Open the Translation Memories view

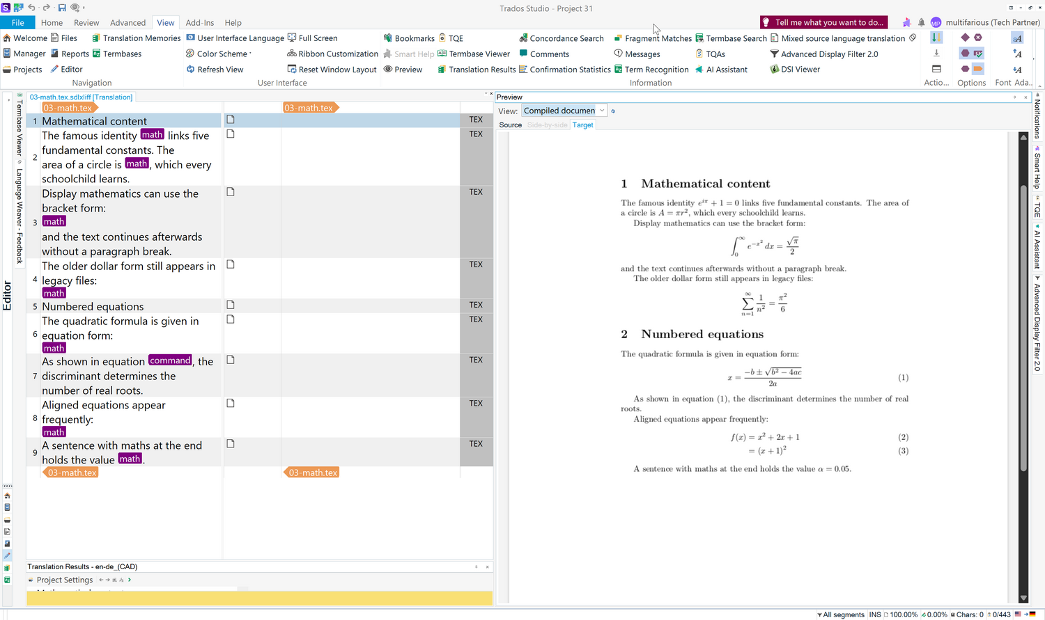(x=136, y=38)
